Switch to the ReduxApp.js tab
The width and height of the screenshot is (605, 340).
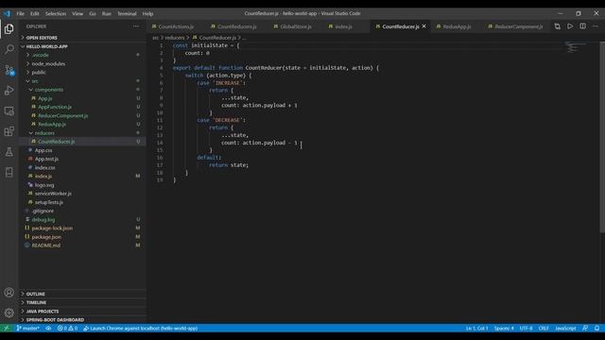[x=457, y=26]
